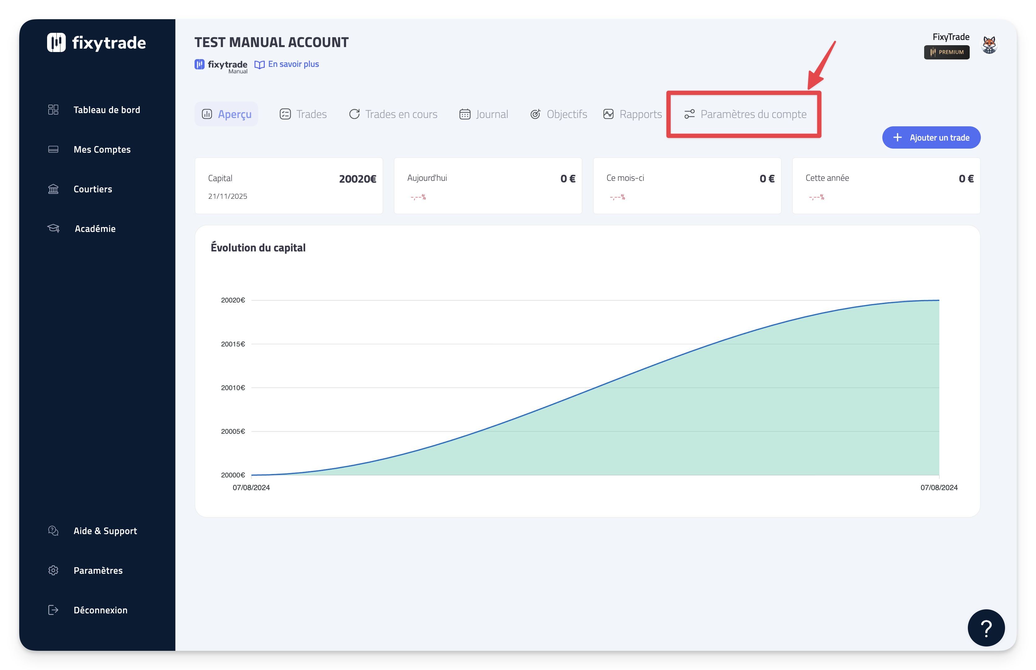This screenshot has width=1036, height=670.
Task: Click the Déconnexion logout icon
Action: coord(53,610)
